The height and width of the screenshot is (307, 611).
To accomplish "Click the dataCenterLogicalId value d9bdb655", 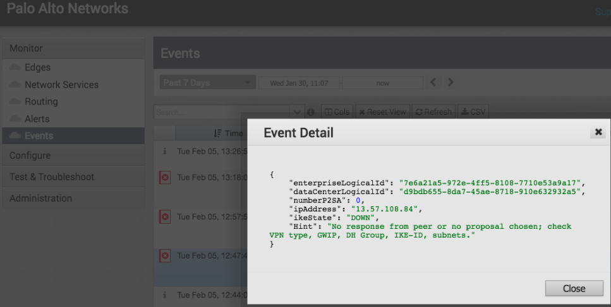I will pyautogui.click(x=490, y=192).
